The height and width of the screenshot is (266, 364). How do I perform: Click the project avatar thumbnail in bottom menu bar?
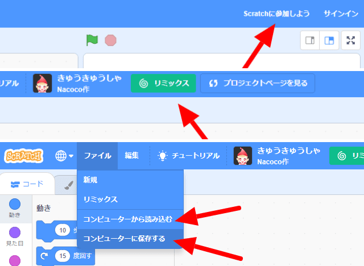(243, 156)
